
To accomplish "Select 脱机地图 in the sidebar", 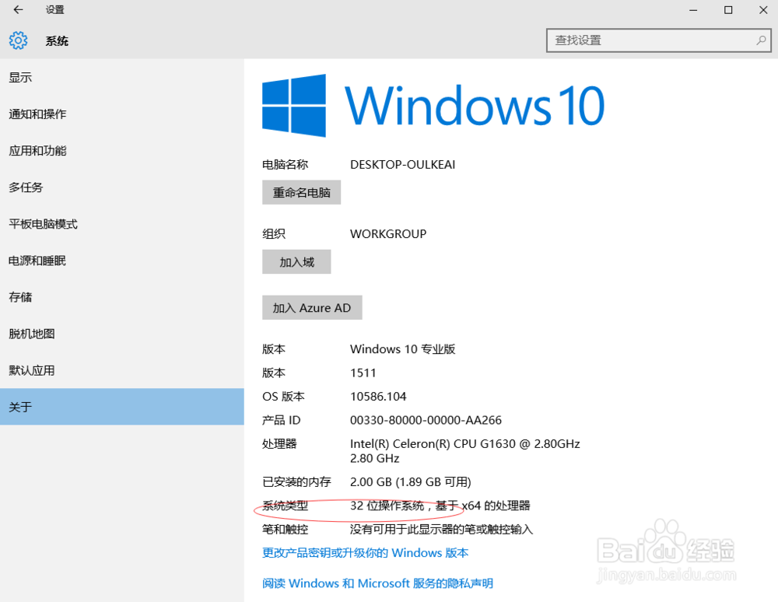I will tap(122, 334).
